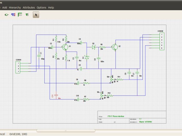Image resolution: width=182 pixels, height=136 pixels.
Task: Open the Add menu
Action: point(5,7)
